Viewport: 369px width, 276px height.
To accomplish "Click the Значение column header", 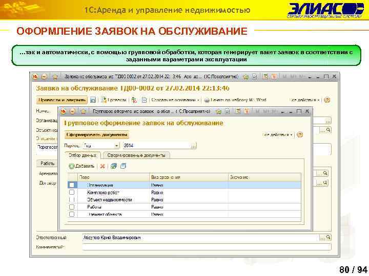I will click(264, 177).
